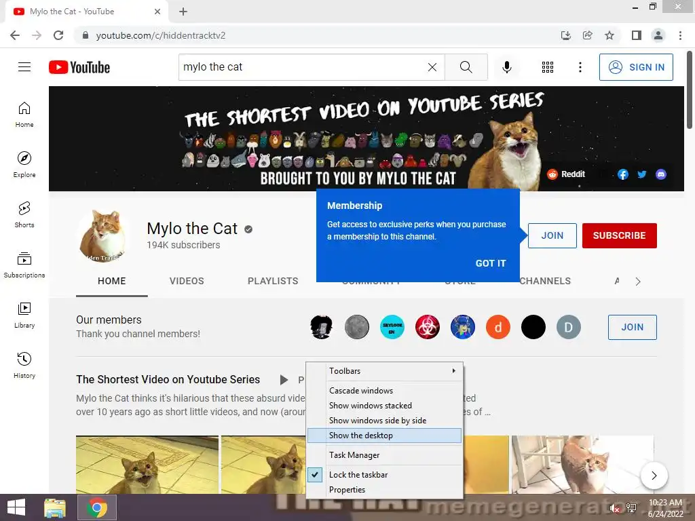Viewport: 695px width, 521px height.
Task: Click the browser forward arrow
Action: (x=37, y=35)
